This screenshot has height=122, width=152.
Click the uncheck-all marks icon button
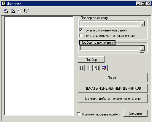[x=89, y=68]
